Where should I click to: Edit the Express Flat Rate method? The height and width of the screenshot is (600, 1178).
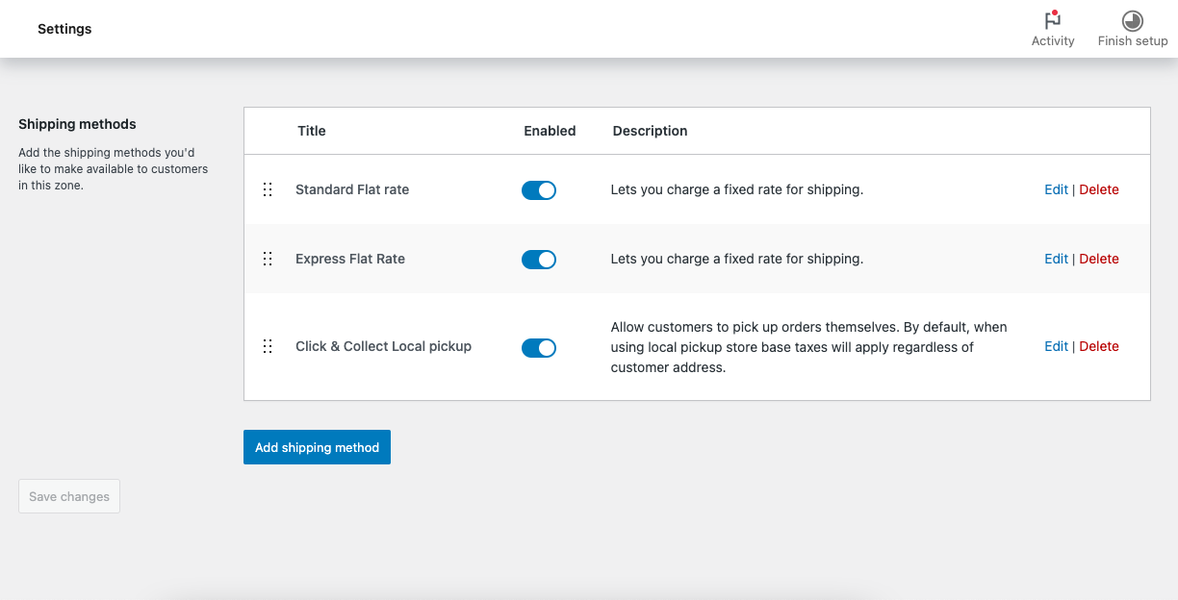click(x=1056, y=259)
